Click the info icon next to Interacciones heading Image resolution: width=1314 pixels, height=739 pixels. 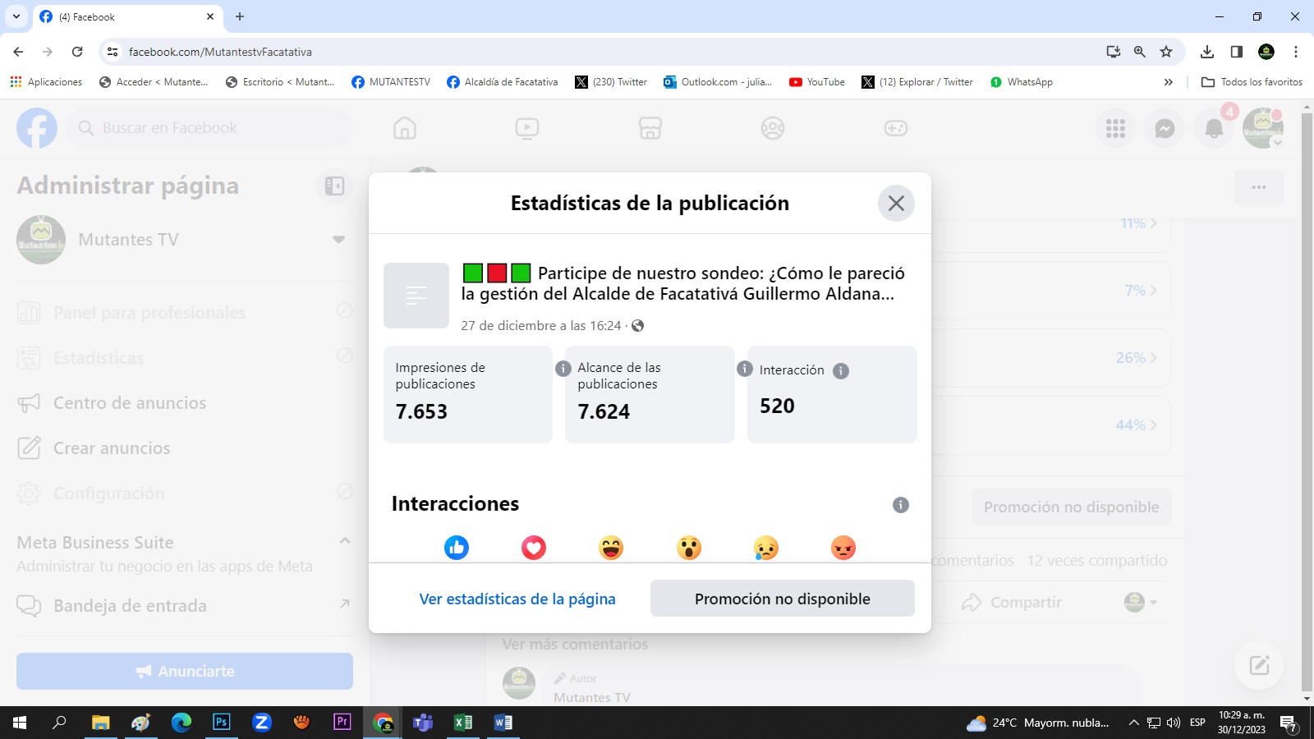point(901,505)
